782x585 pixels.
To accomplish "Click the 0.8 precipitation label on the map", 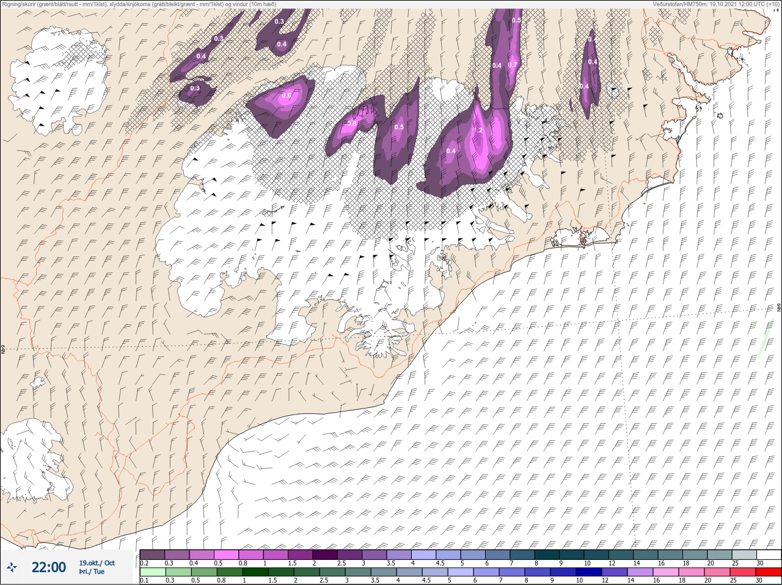I will [x=352, y=123].
